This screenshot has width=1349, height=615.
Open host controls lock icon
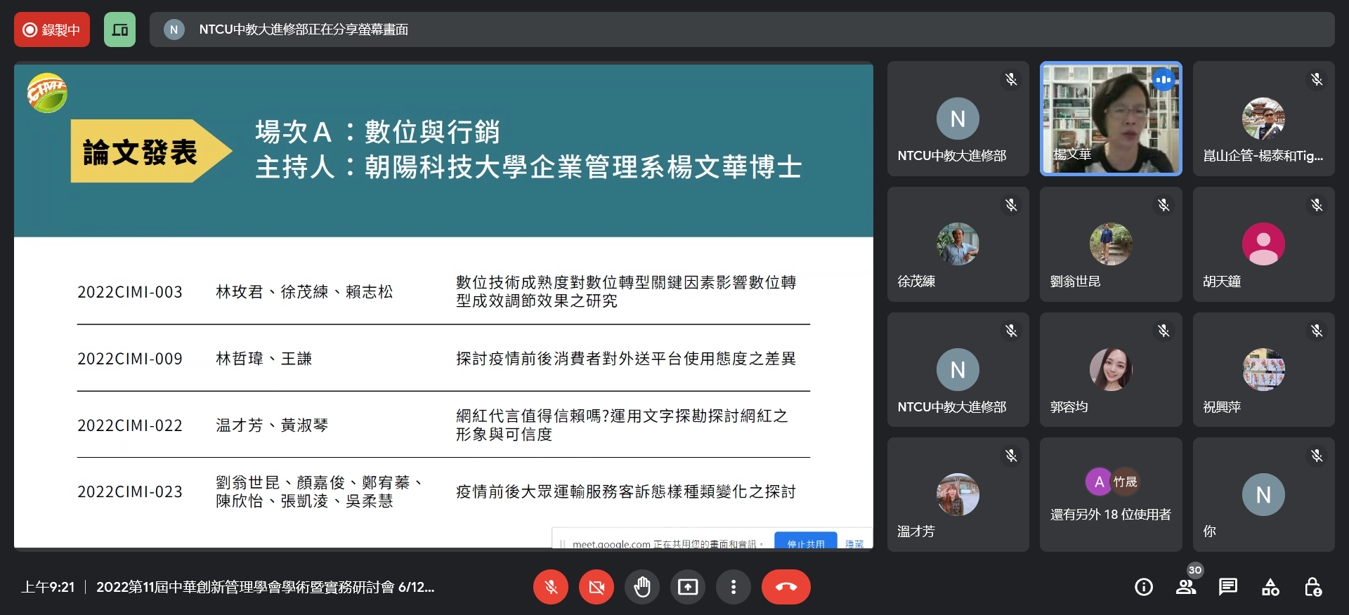point(1312,587)
